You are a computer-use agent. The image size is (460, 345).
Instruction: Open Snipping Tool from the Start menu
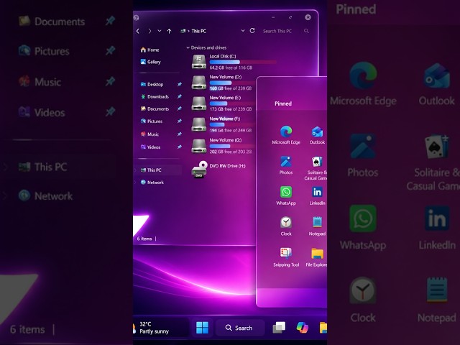286,257
